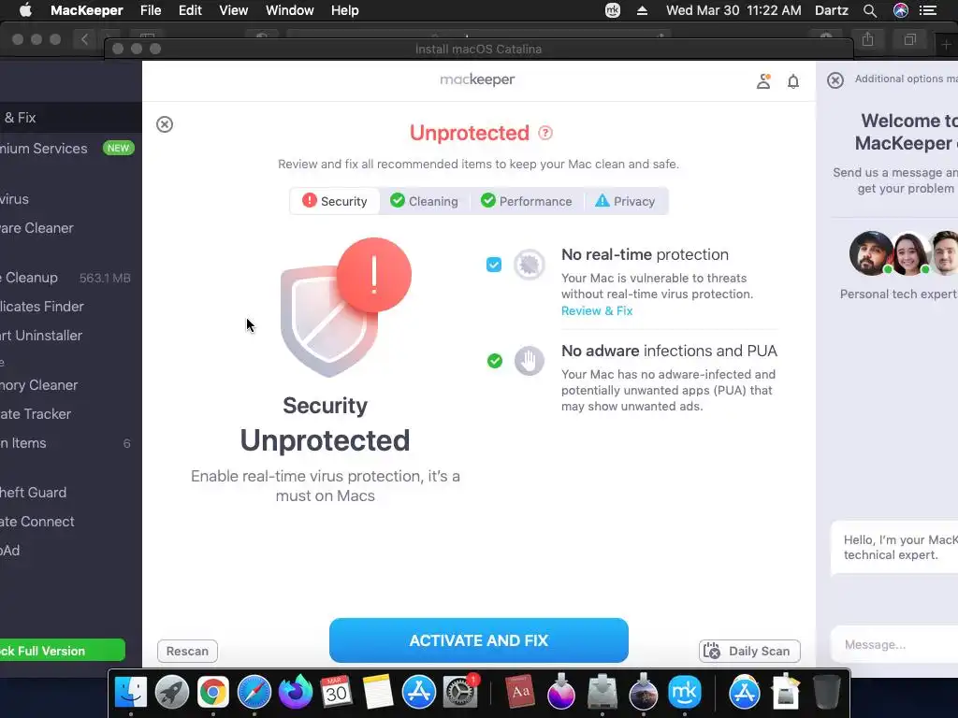Open the Help menu
958x718 pixels.
(x=344, y=10)
